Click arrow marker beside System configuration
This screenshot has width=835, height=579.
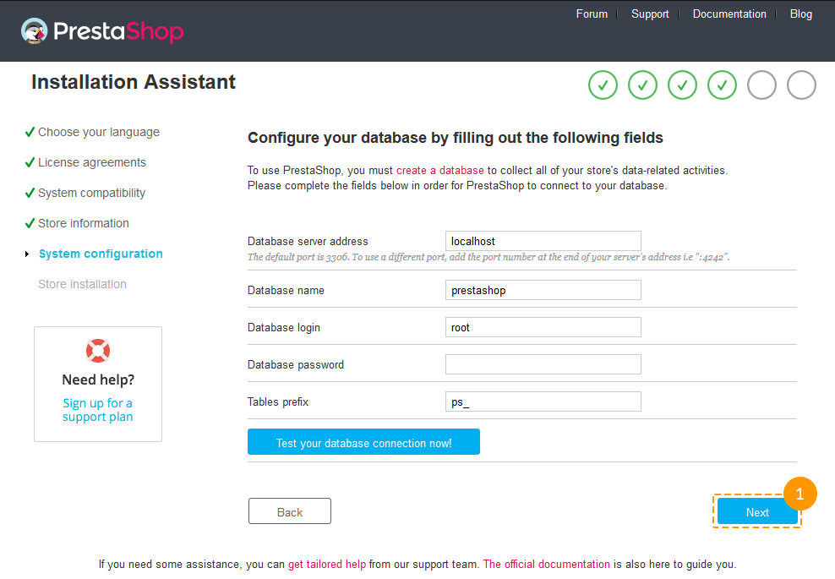pyautogui.click(x=27, y=254)
